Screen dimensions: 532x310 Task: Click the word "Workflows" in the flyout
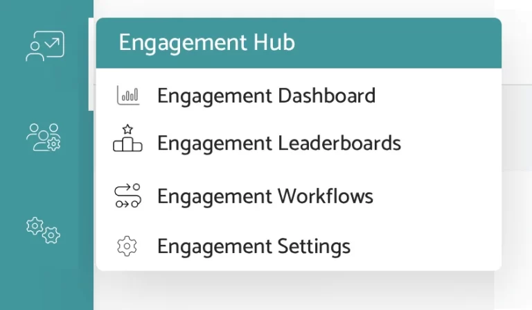[325, 196]
